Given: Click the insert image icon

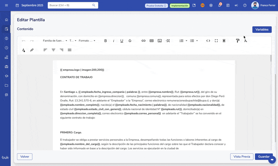Looking at the screenshot, I should [x=160, y=41].
